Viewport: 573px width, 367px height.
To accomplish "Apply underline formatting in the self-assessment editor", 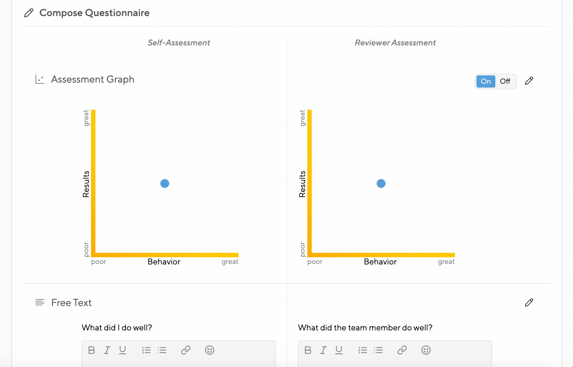I will pos(122,350).
